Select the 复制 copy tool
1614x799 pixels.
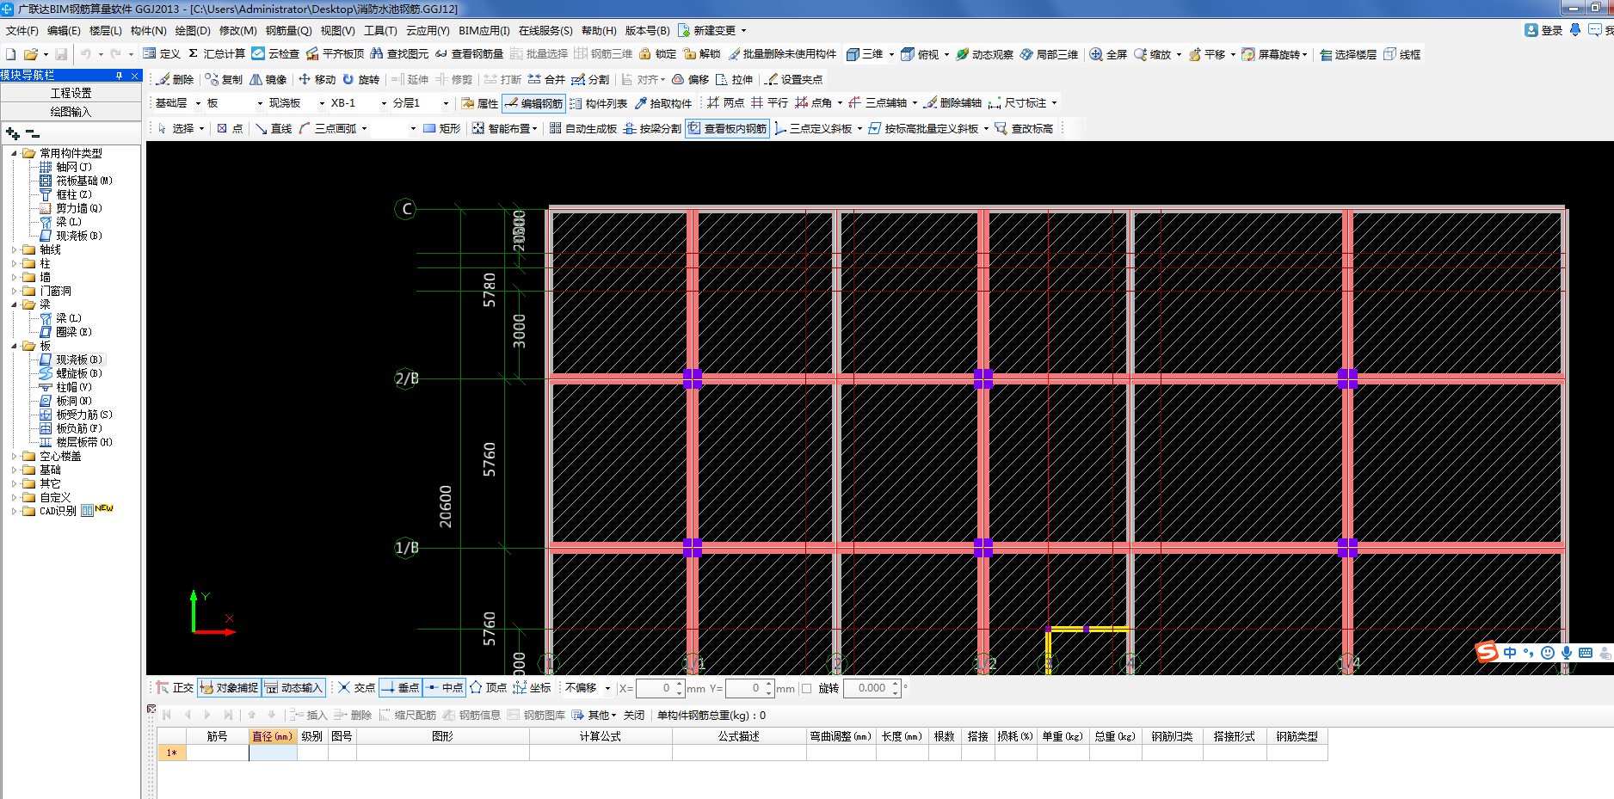[x=224, y=79]
